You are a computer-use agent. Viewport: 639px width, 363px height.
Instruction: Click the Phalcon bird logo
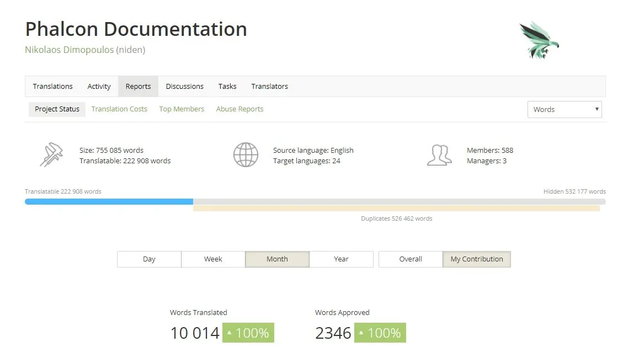539,40
